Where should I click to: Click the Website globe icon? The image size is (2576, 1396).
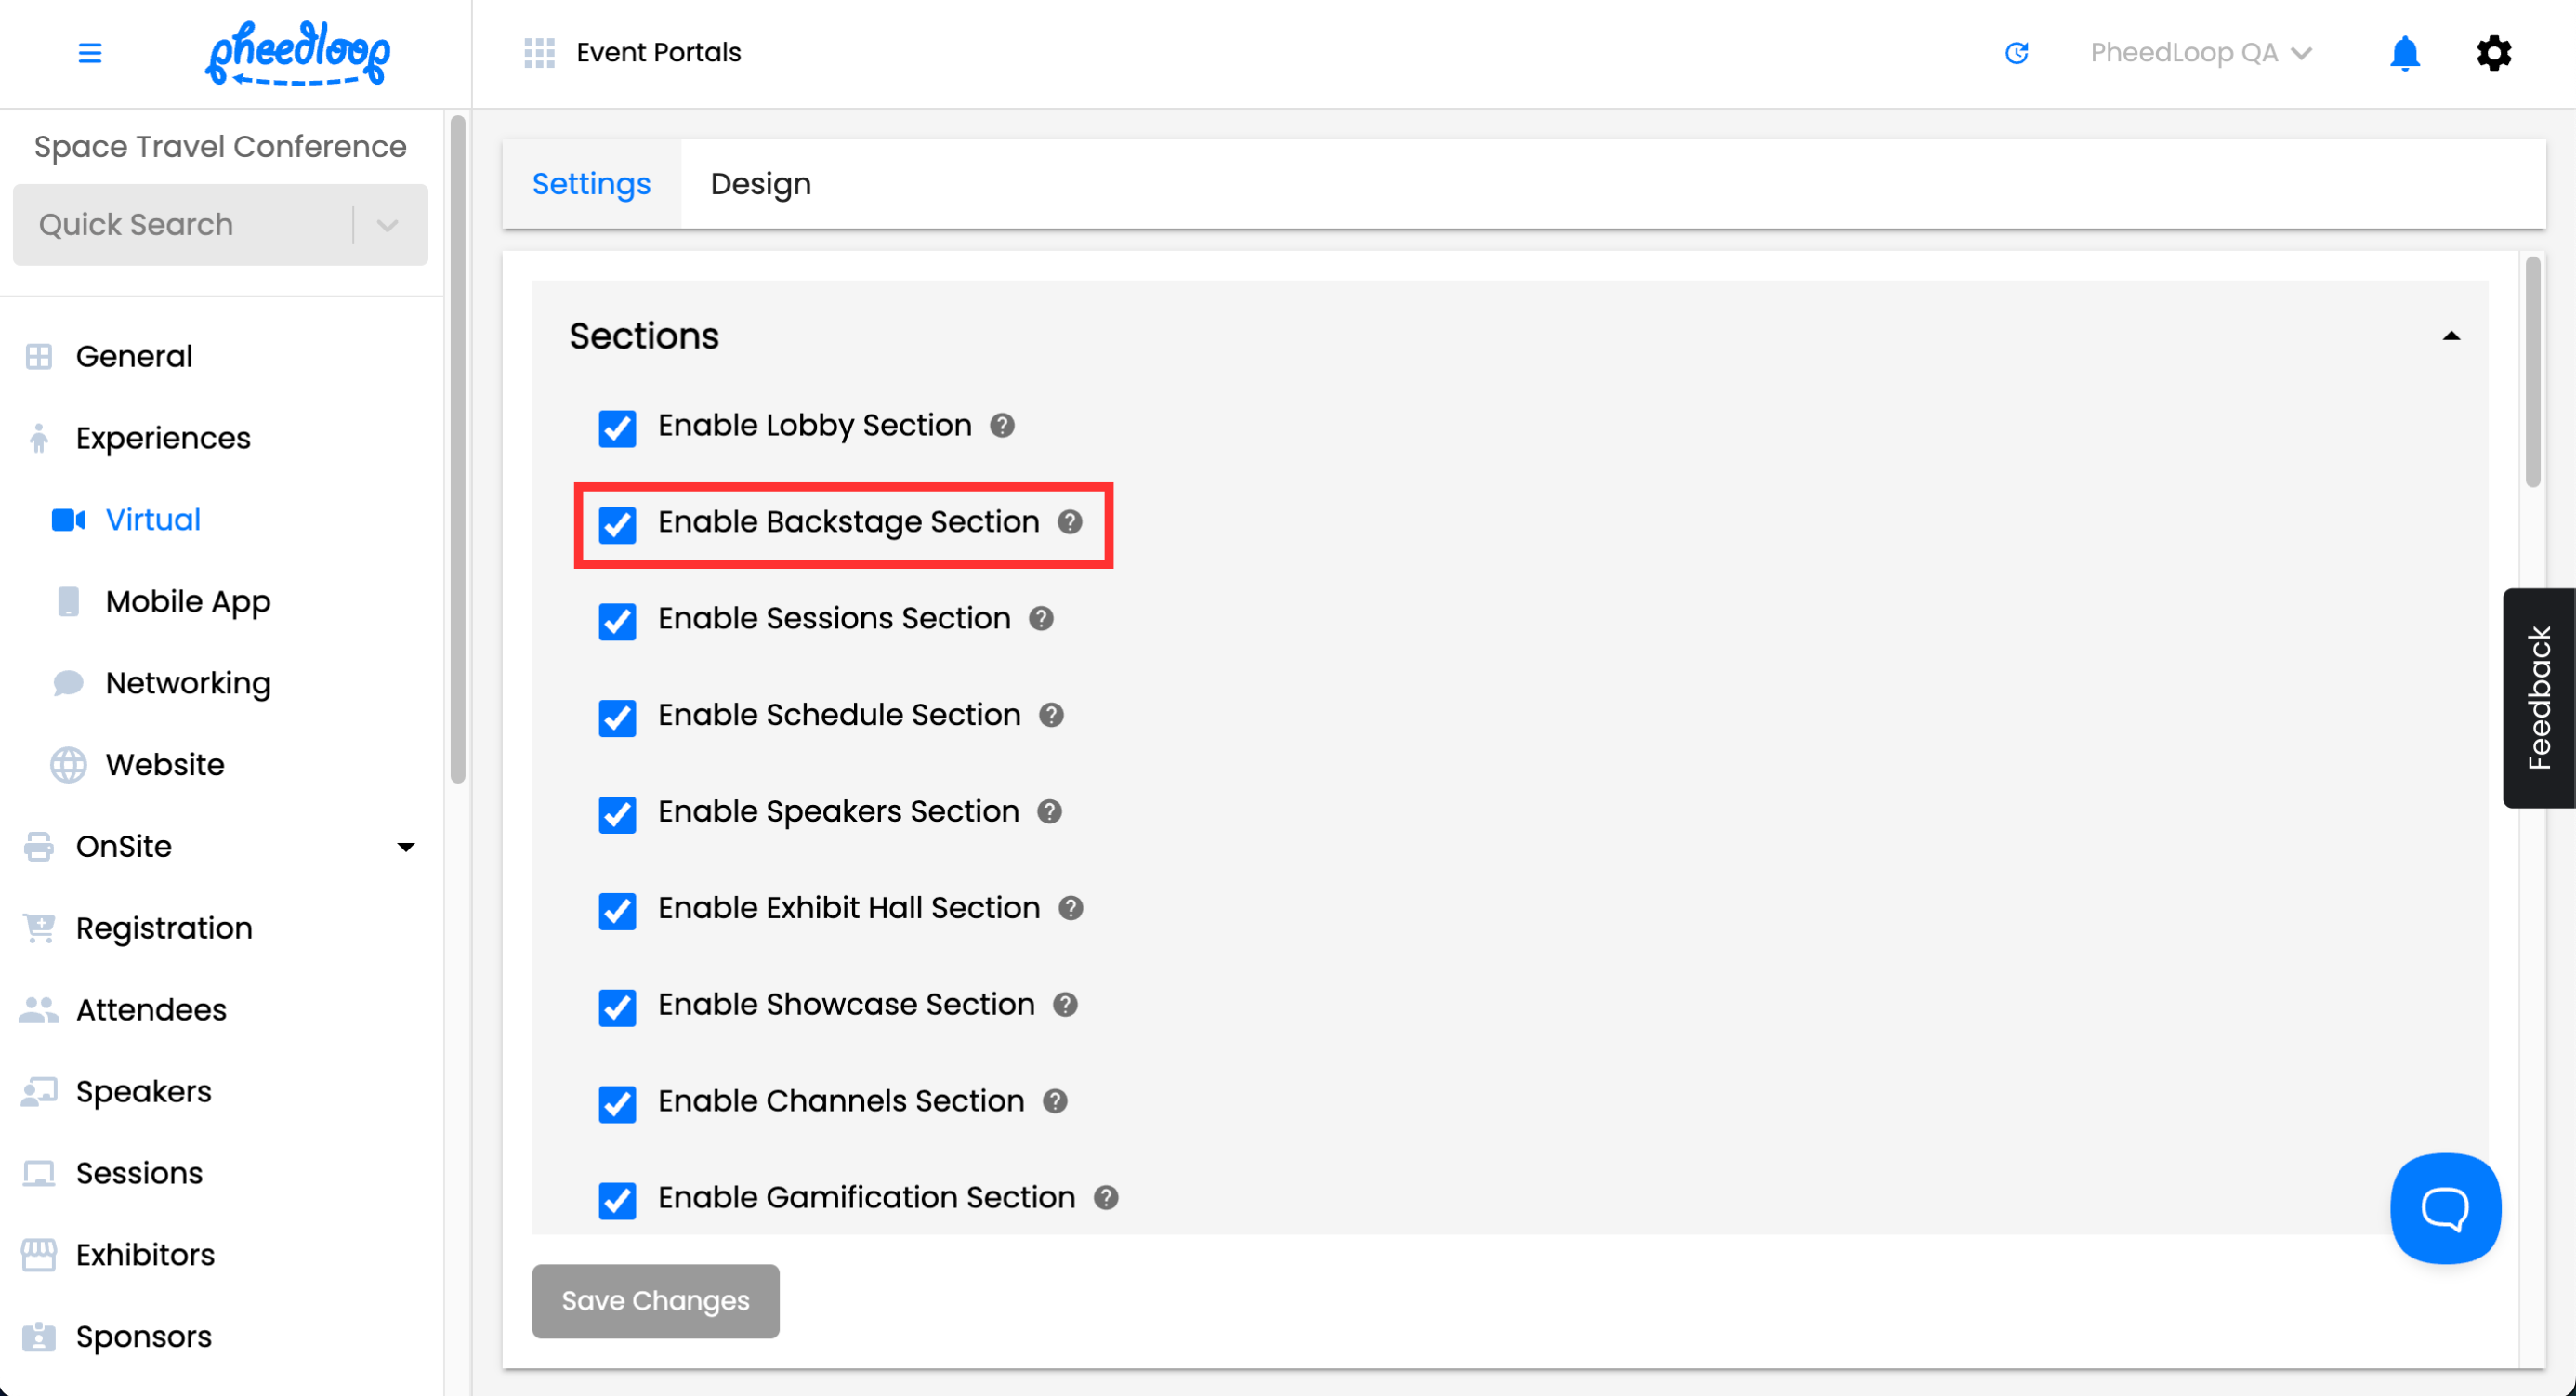[x=68, y=765]
